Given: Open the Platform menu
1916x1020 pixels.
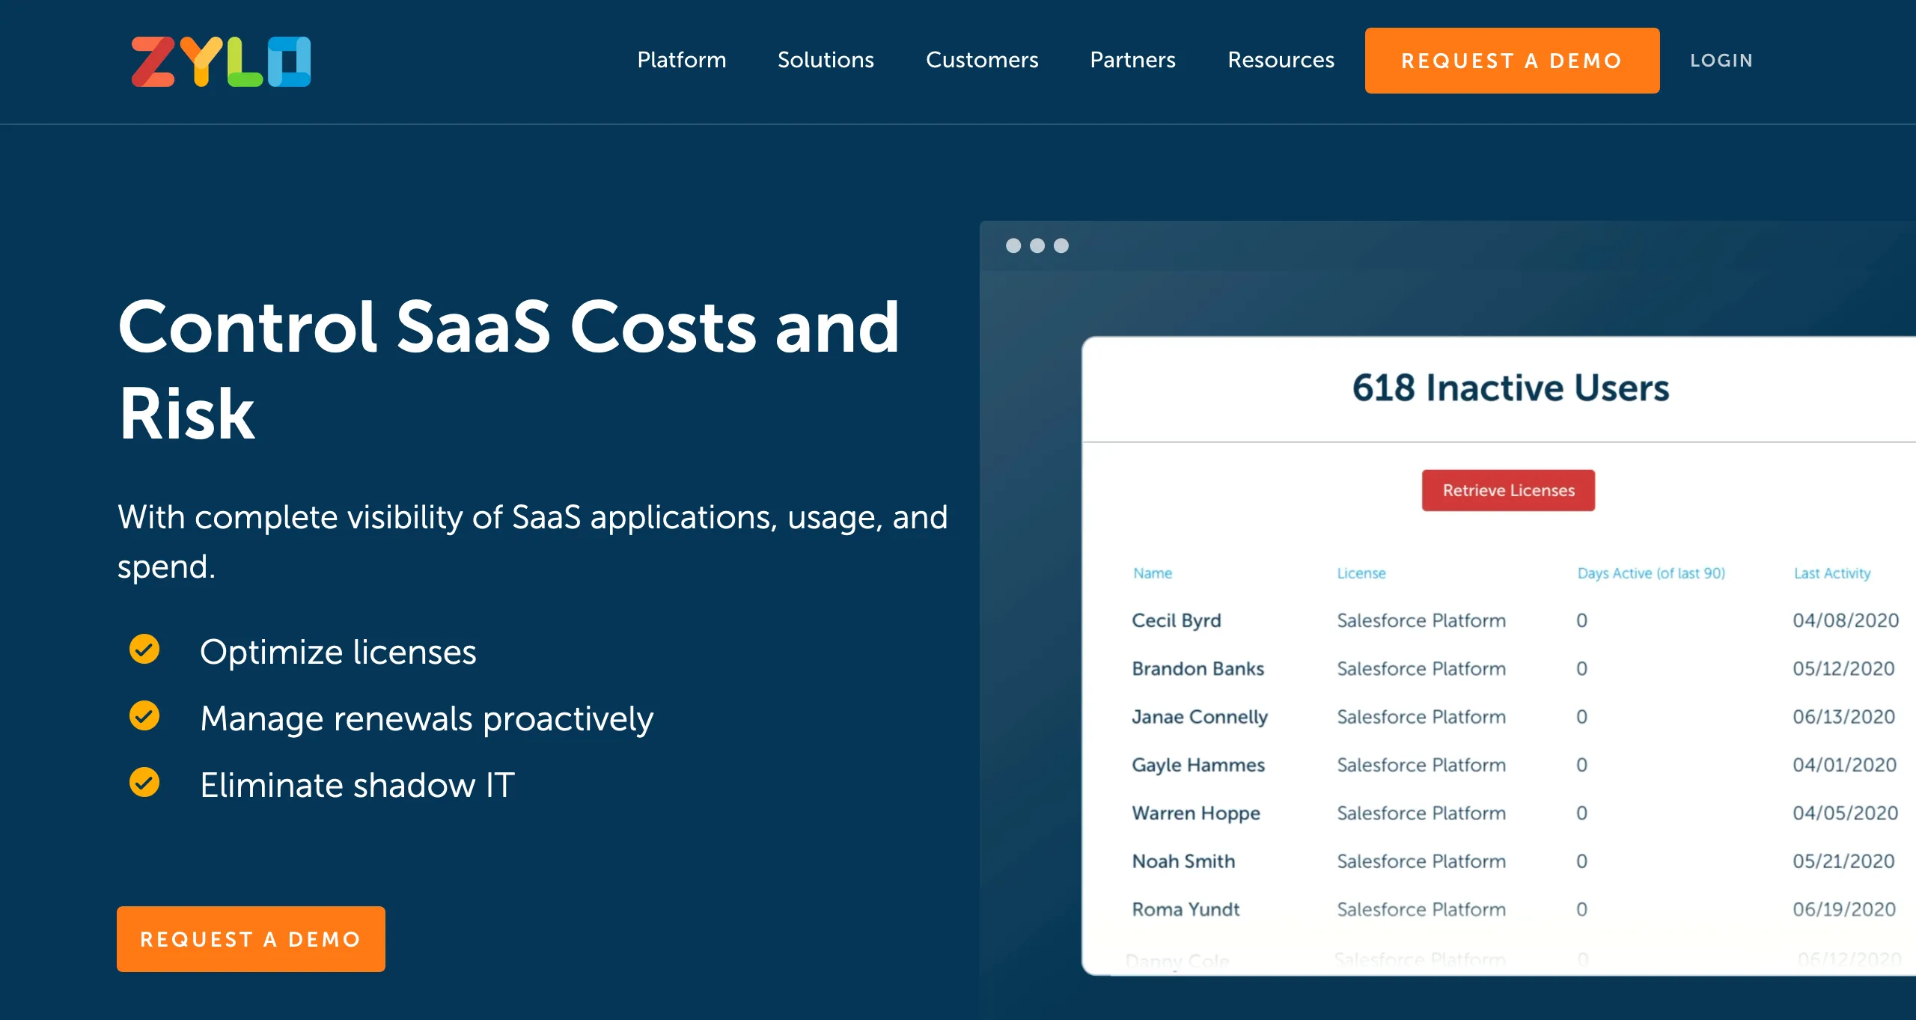Looking at the screenshot, I should (681, 60).
